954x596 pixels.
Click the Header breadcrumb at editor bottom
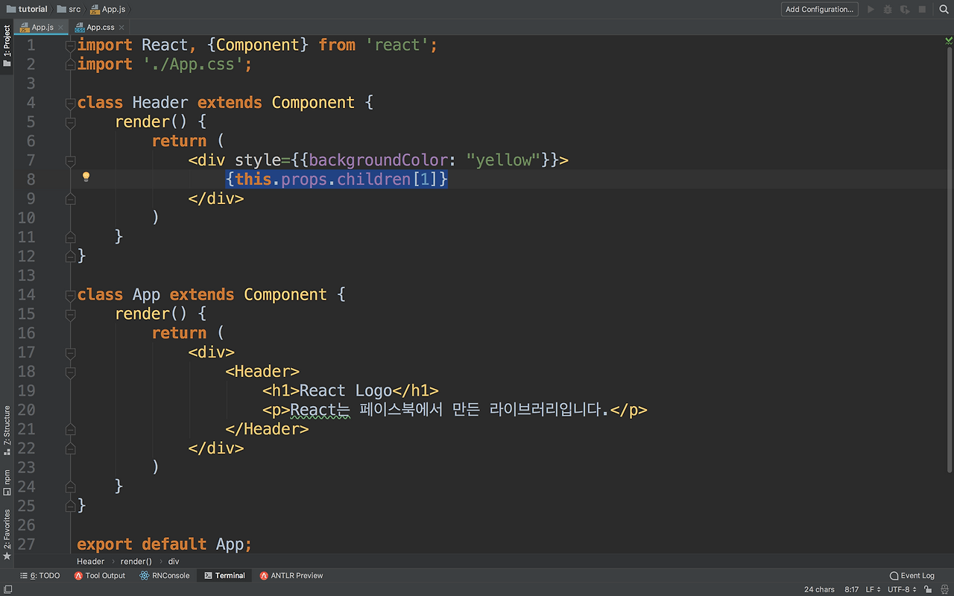tap(91, 561)
